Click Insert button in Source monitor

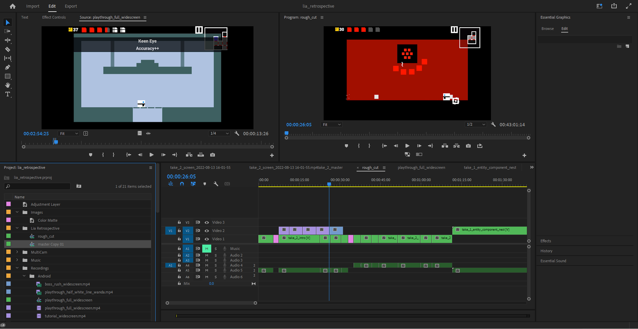point(189,155)
